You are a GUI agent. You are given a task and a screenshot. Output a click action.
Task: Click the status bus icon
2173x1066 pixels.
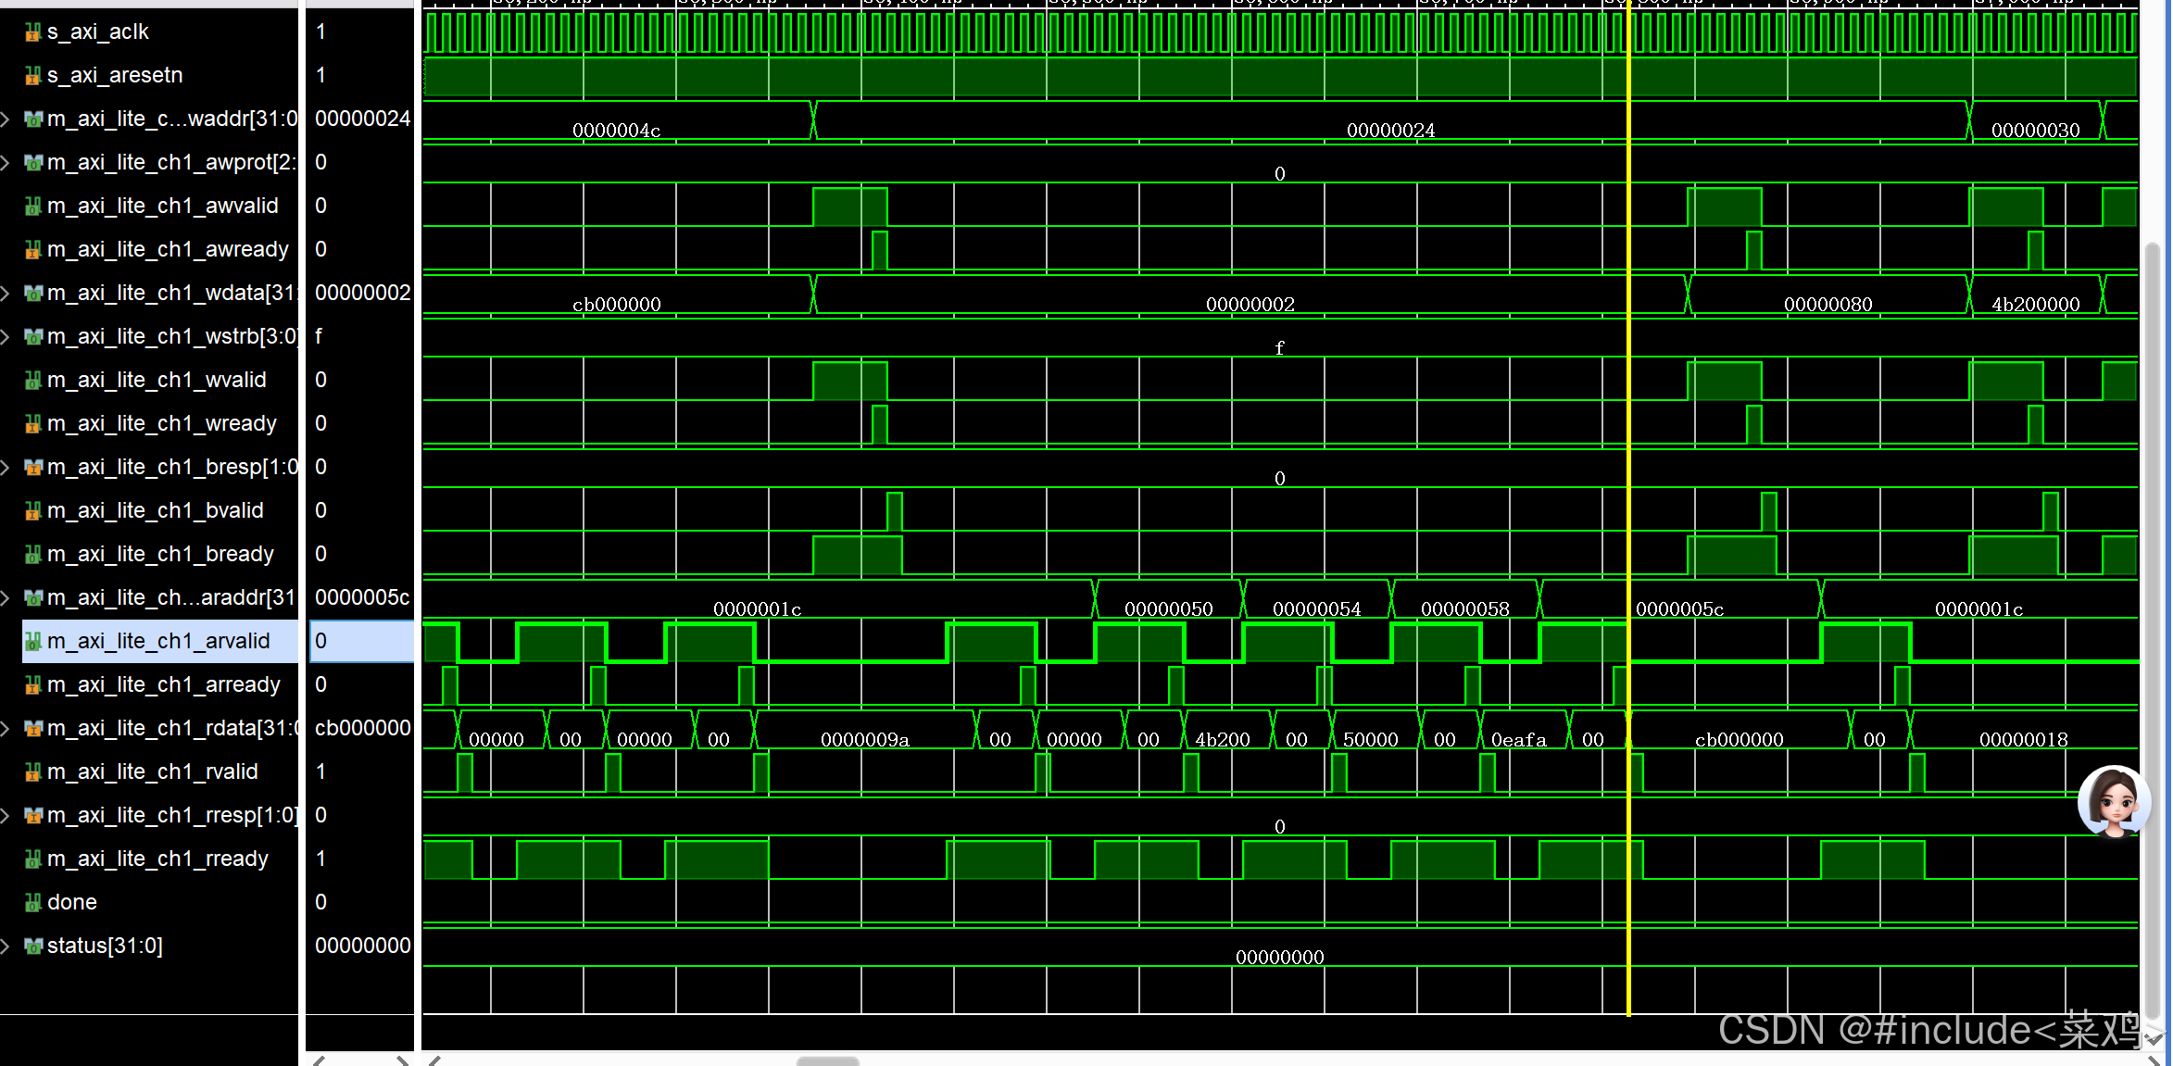(x=33, y=946)
